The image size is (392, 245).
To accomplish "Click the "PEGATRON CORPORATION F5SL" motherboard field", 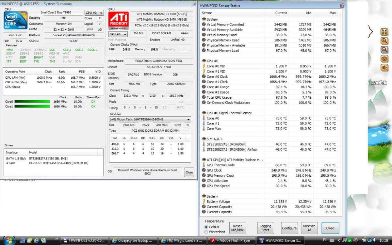I will click(x=158, y=61).
